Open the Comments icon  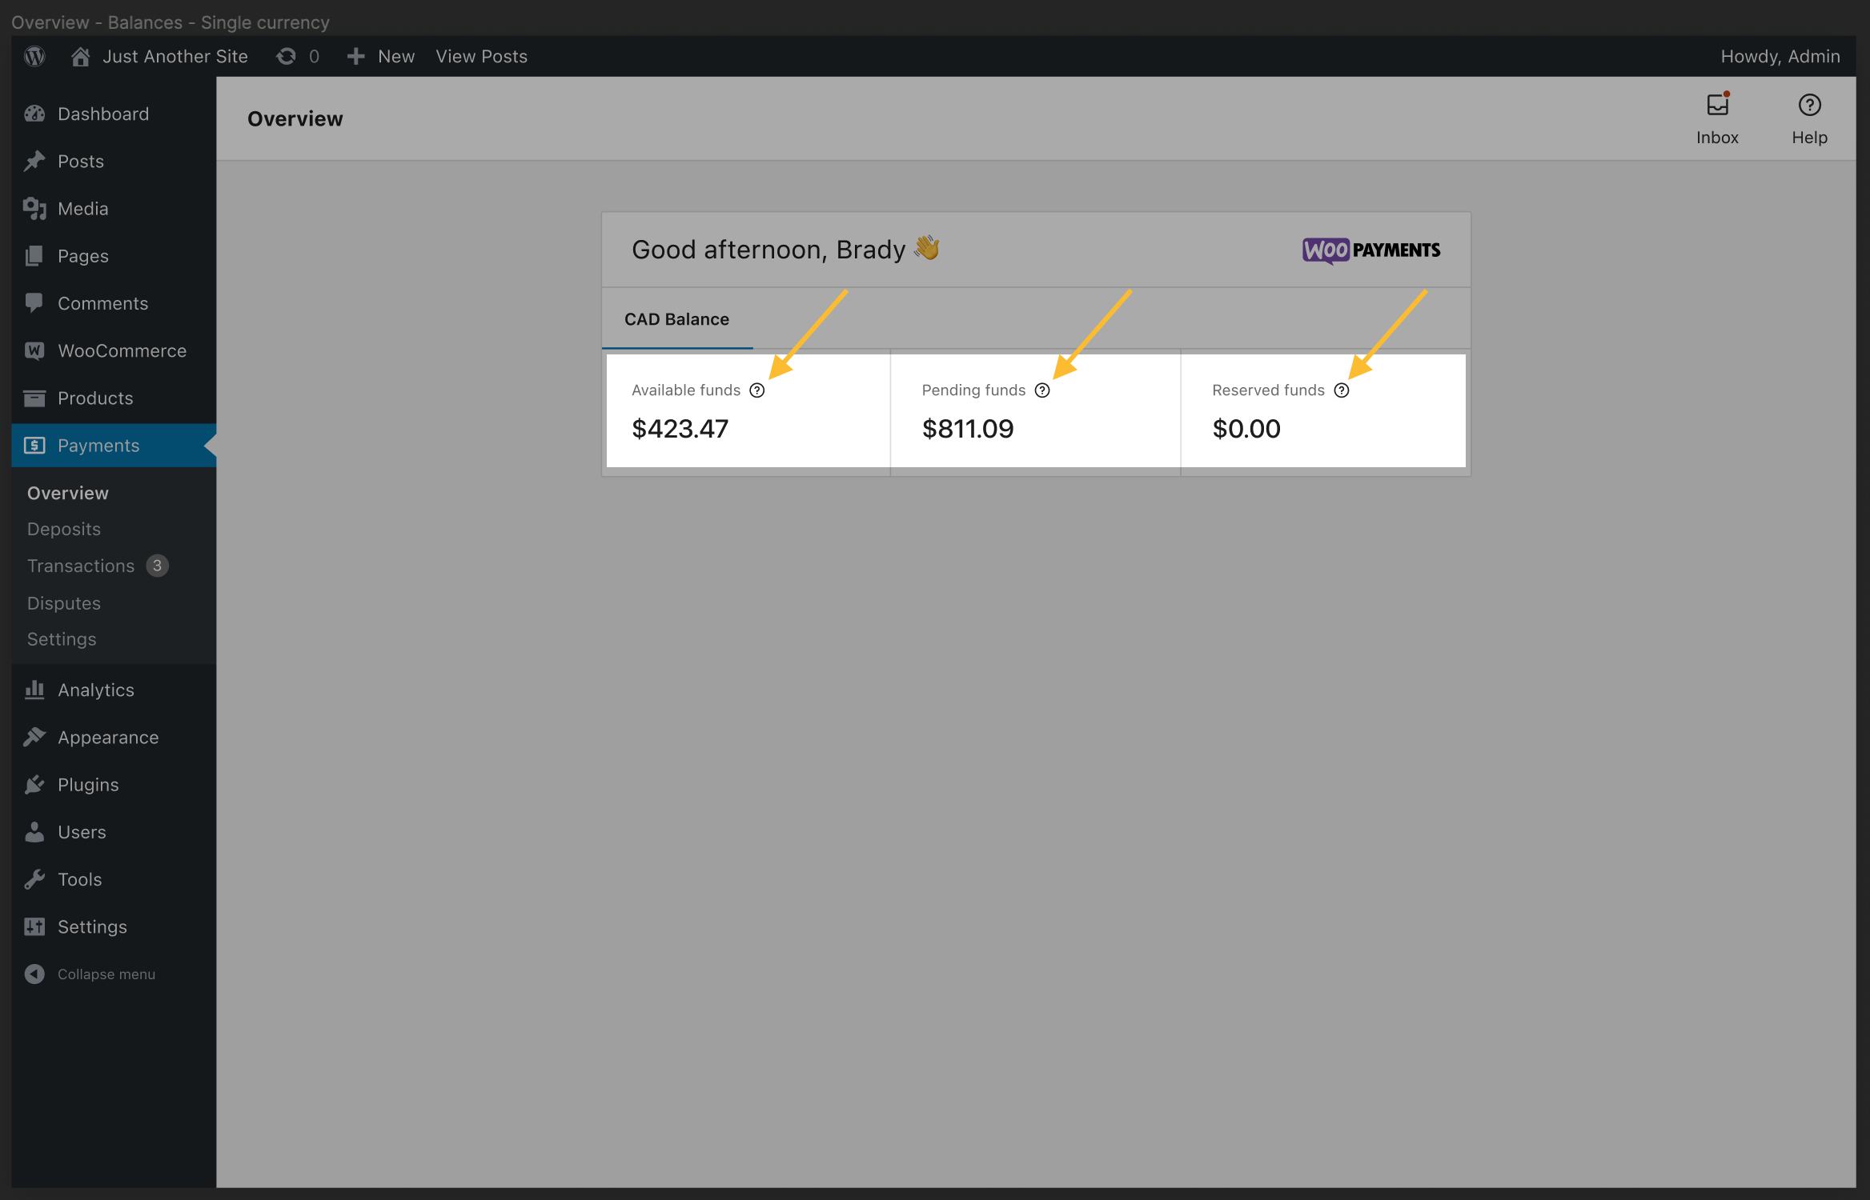click(35, 302)
